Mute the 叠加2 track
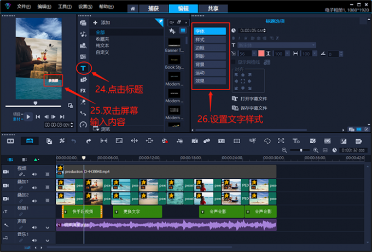372x252 pixels. [x=34, y=201]
